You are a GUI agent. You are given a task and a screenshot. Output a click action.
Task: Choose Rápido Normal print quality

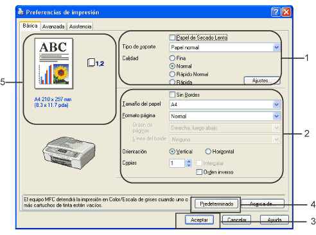point(172,74)
